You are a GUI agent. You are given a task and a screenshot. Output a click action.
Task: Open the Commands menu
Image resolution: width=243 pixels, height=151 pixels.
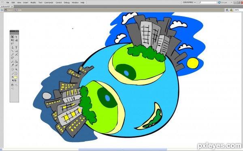coord(49,3)
